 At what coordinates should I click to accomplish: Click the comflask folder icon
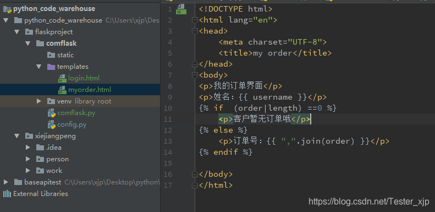click(x=40, y=44)
